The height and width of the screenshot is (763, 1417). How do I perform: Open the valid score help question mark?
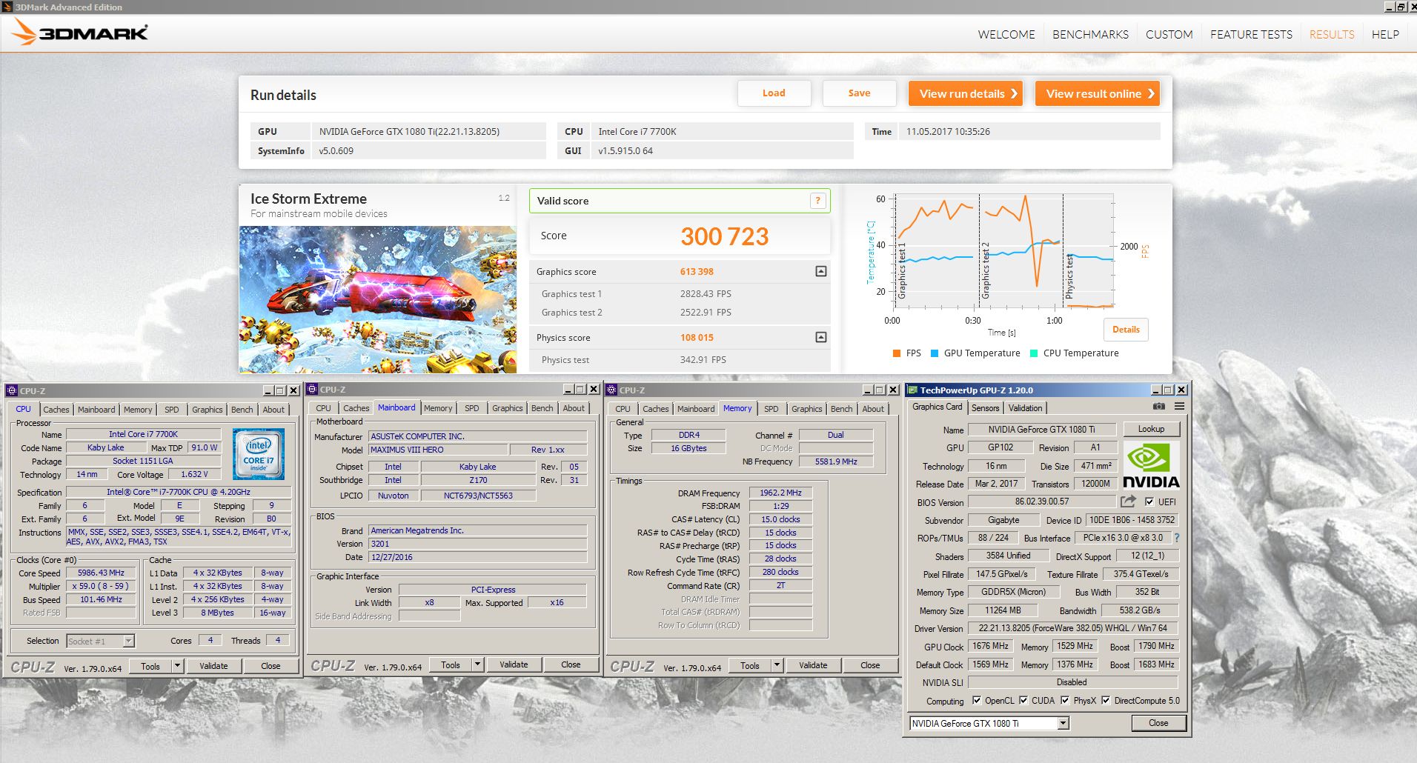[817, 201]
